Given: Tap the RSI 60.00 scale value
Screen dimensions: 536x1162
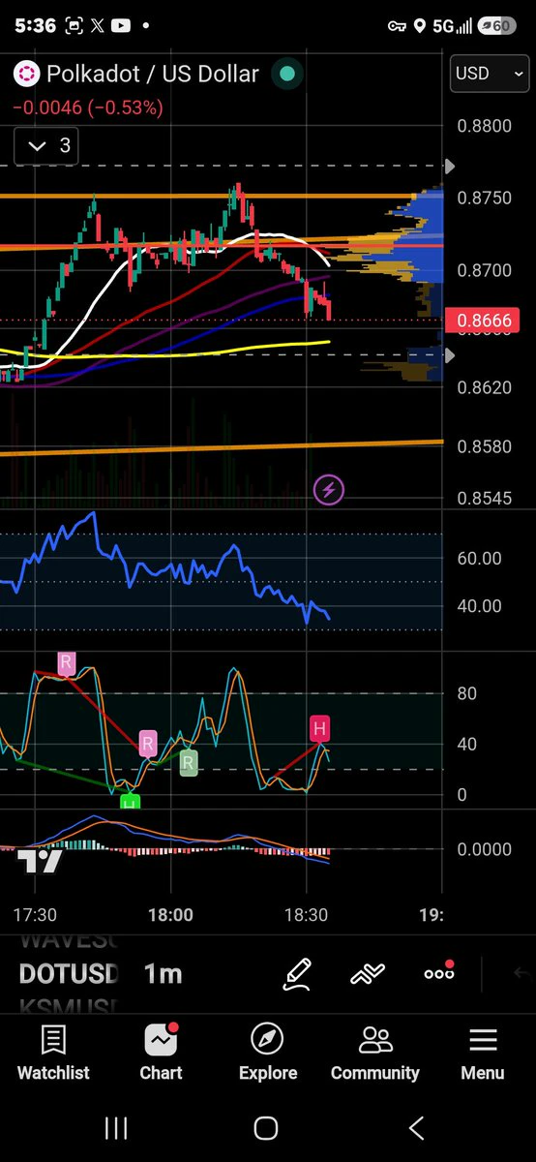Looking at the screenshot, I should tap(479, 558).
